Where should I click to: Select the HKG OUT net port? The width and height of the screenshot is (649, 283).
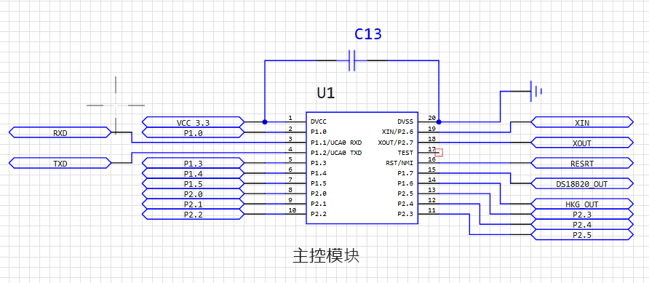click(582, 204)
